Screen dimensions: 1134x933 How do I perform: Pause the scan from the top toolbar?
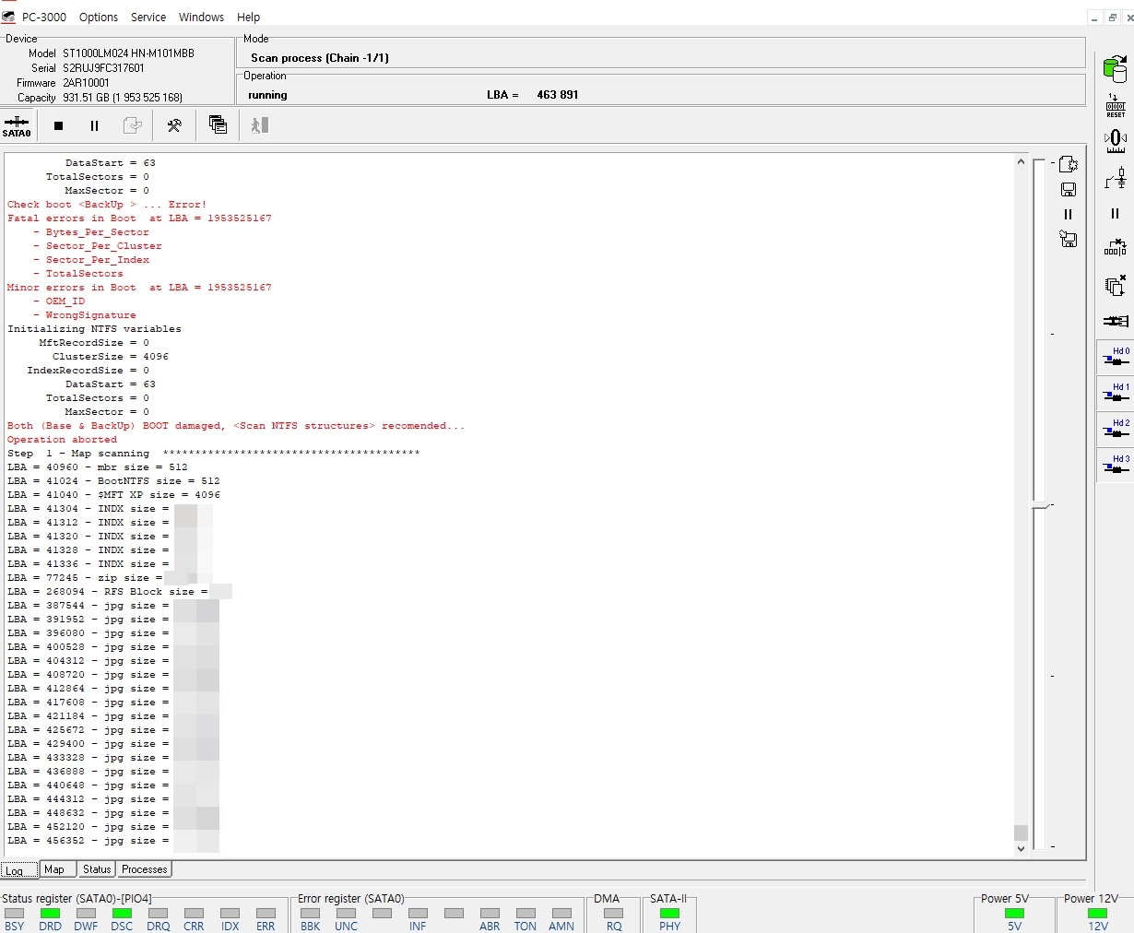(94, 125)
